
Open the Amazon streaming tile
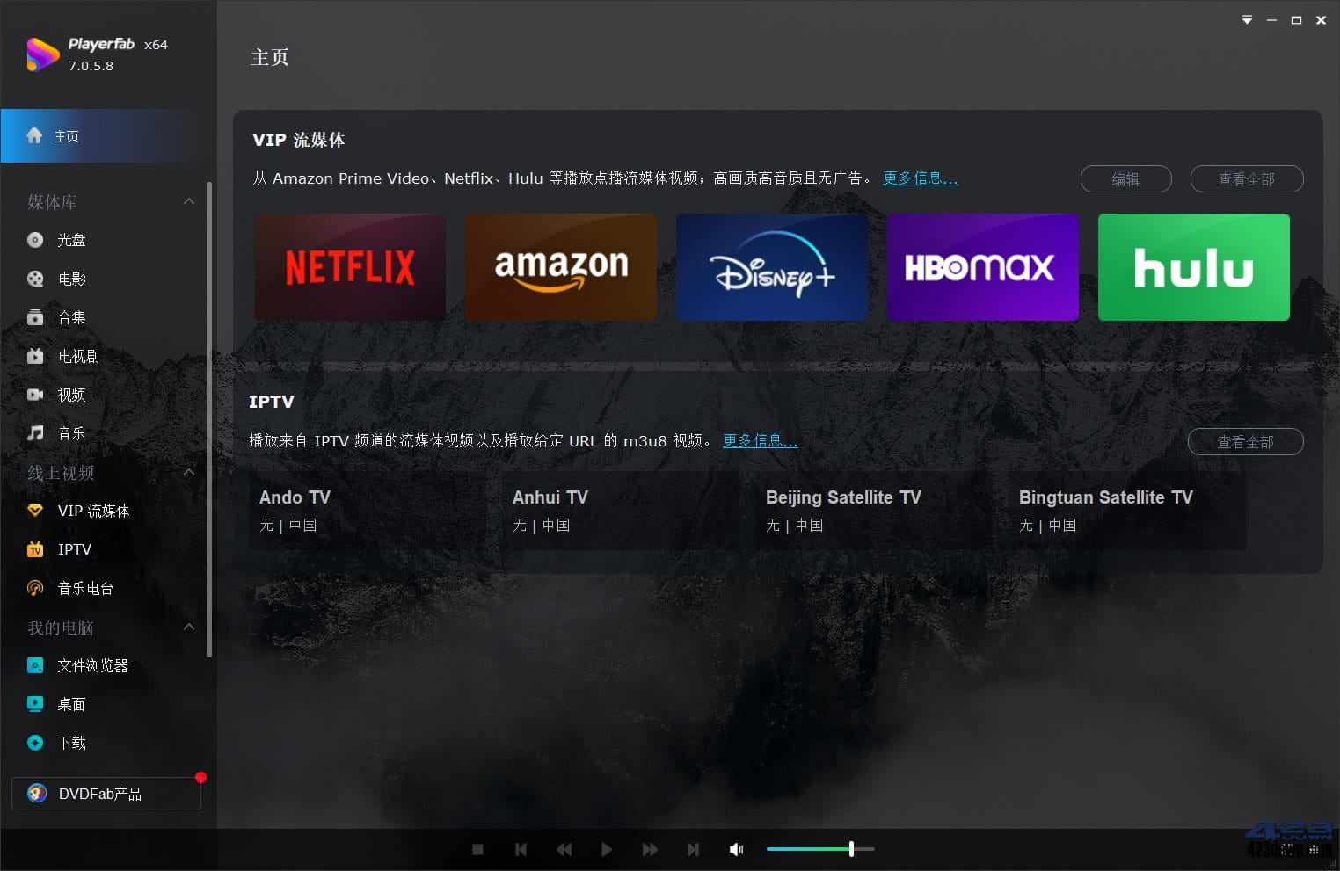(x=561, y=267)
